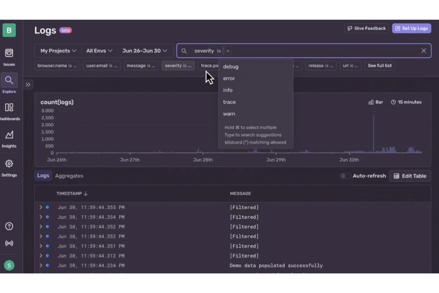Click the magnifying glass in the search bar
The height and width of the screenshot is (293, 439).
tap(184, 51)
